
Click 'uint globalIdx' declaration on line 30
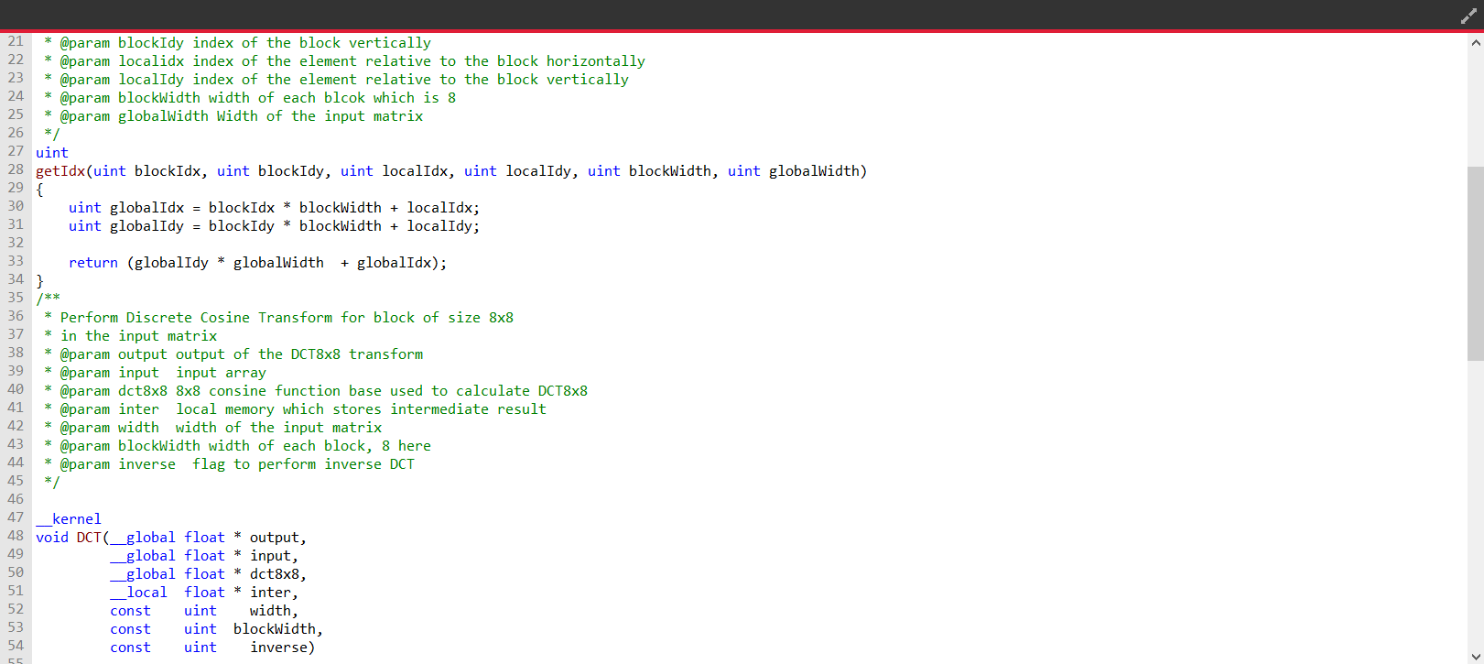tap(126, 208)
